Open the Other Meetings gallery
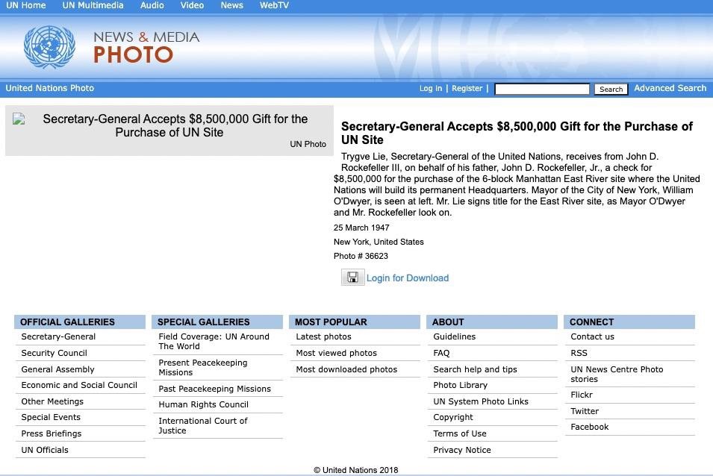This screenshot has height=476, width=713. (x=52, y=401)
